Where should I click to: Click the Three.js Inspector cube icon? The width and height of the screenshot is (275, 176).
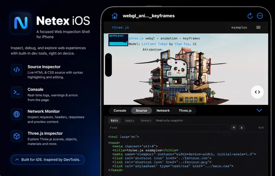click(x=17, y=136)
